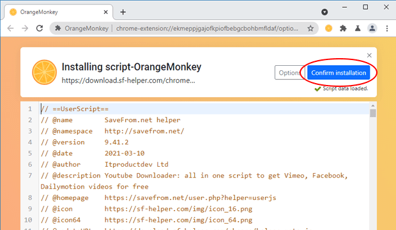Click the SaveFrom.net helper name line
Image resolution: width=396 pixels, height=230 pixels.
click(x=110, y=120)
